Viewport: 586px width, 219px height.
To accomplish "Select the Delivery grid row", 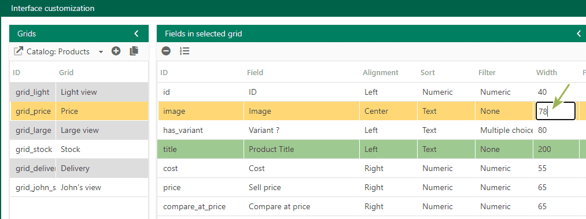I will 79,168.
